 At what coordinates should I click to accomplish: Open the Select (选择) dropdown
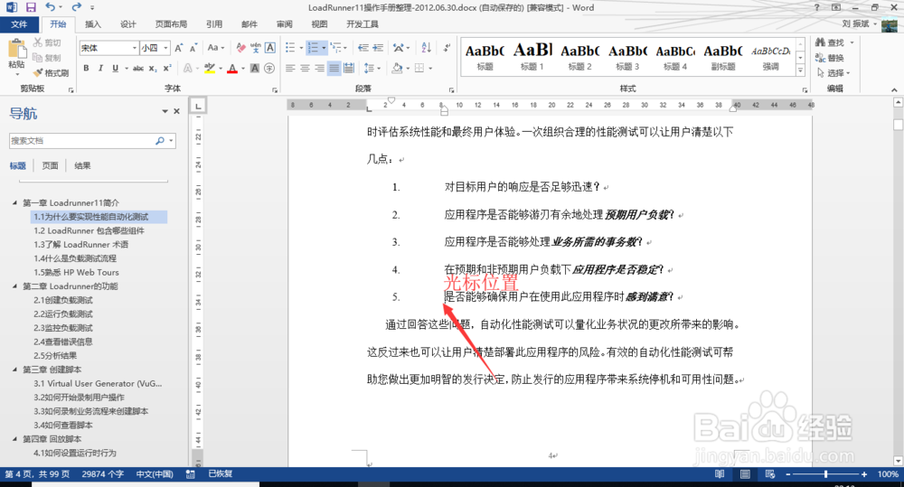pyautogui.click(x=833, y=72)
